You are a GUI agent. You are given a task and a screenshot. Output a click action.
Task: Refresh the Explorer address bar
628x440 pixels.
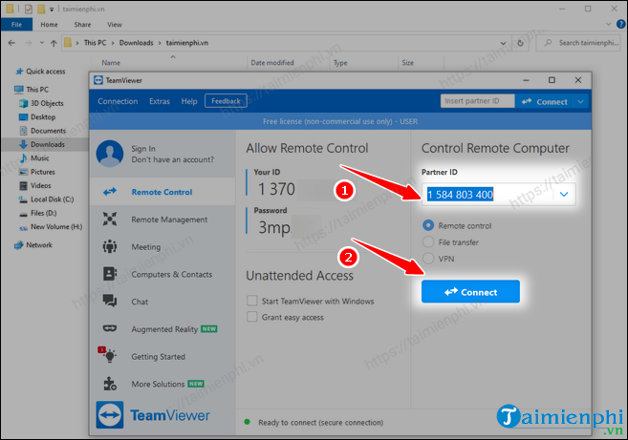tap(520, 43)
